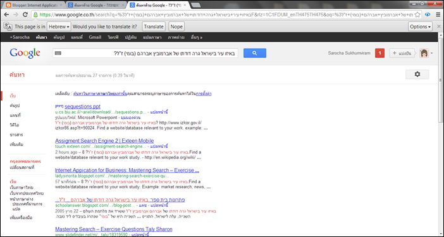
Task: Select แผนที่ in the left sidebar
Action: pyautogui.click(x=15, y=115)
